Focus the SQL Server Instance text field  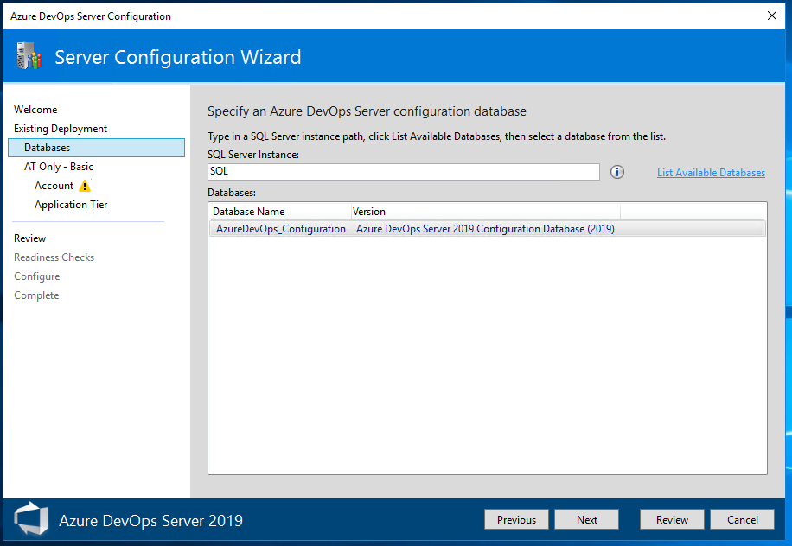[x=404, y=172]
